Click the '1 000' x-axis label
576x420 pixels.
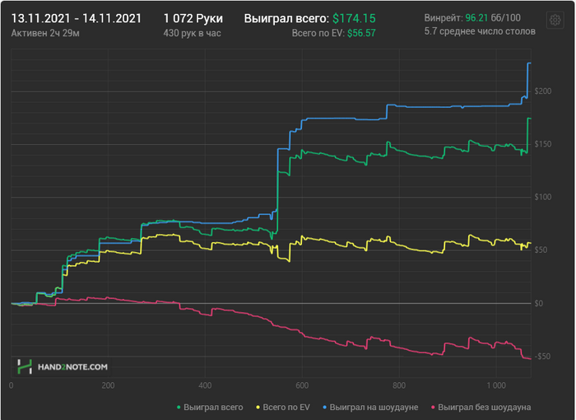496,385
